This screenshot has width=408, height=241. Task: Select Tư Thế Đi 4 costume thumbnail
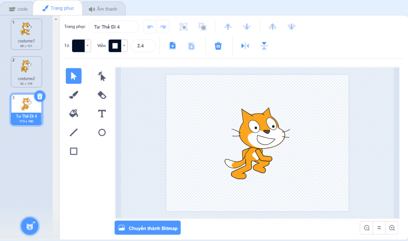pos(26,110)
